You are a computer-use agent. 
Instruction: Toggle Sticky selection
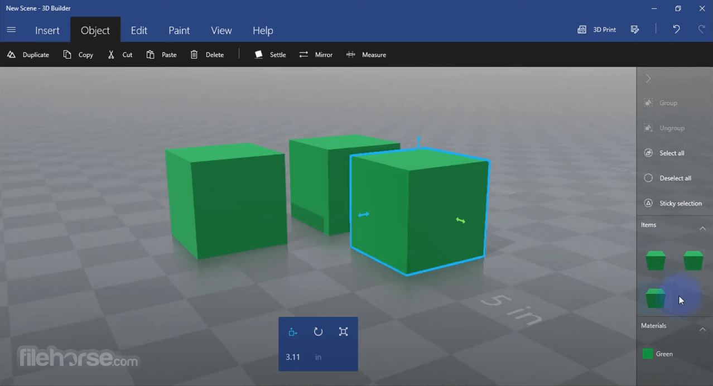(673, 203)
